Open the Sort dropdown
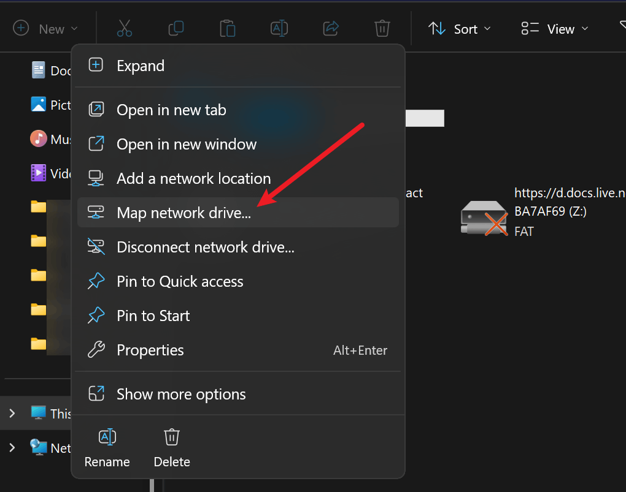626x492 pixels. click(460, 29)
